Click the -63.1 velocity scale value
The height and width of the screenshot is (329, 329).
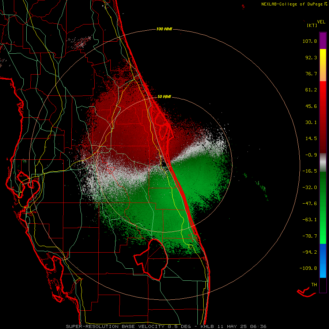point(310,220)
